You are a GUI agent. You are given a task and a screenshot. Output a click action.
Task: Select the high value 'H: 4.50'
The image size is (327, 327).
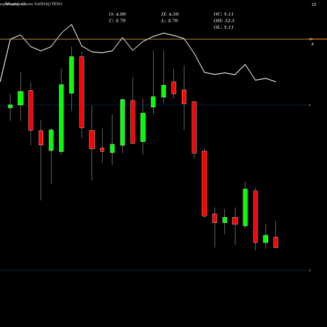[170, 14]
